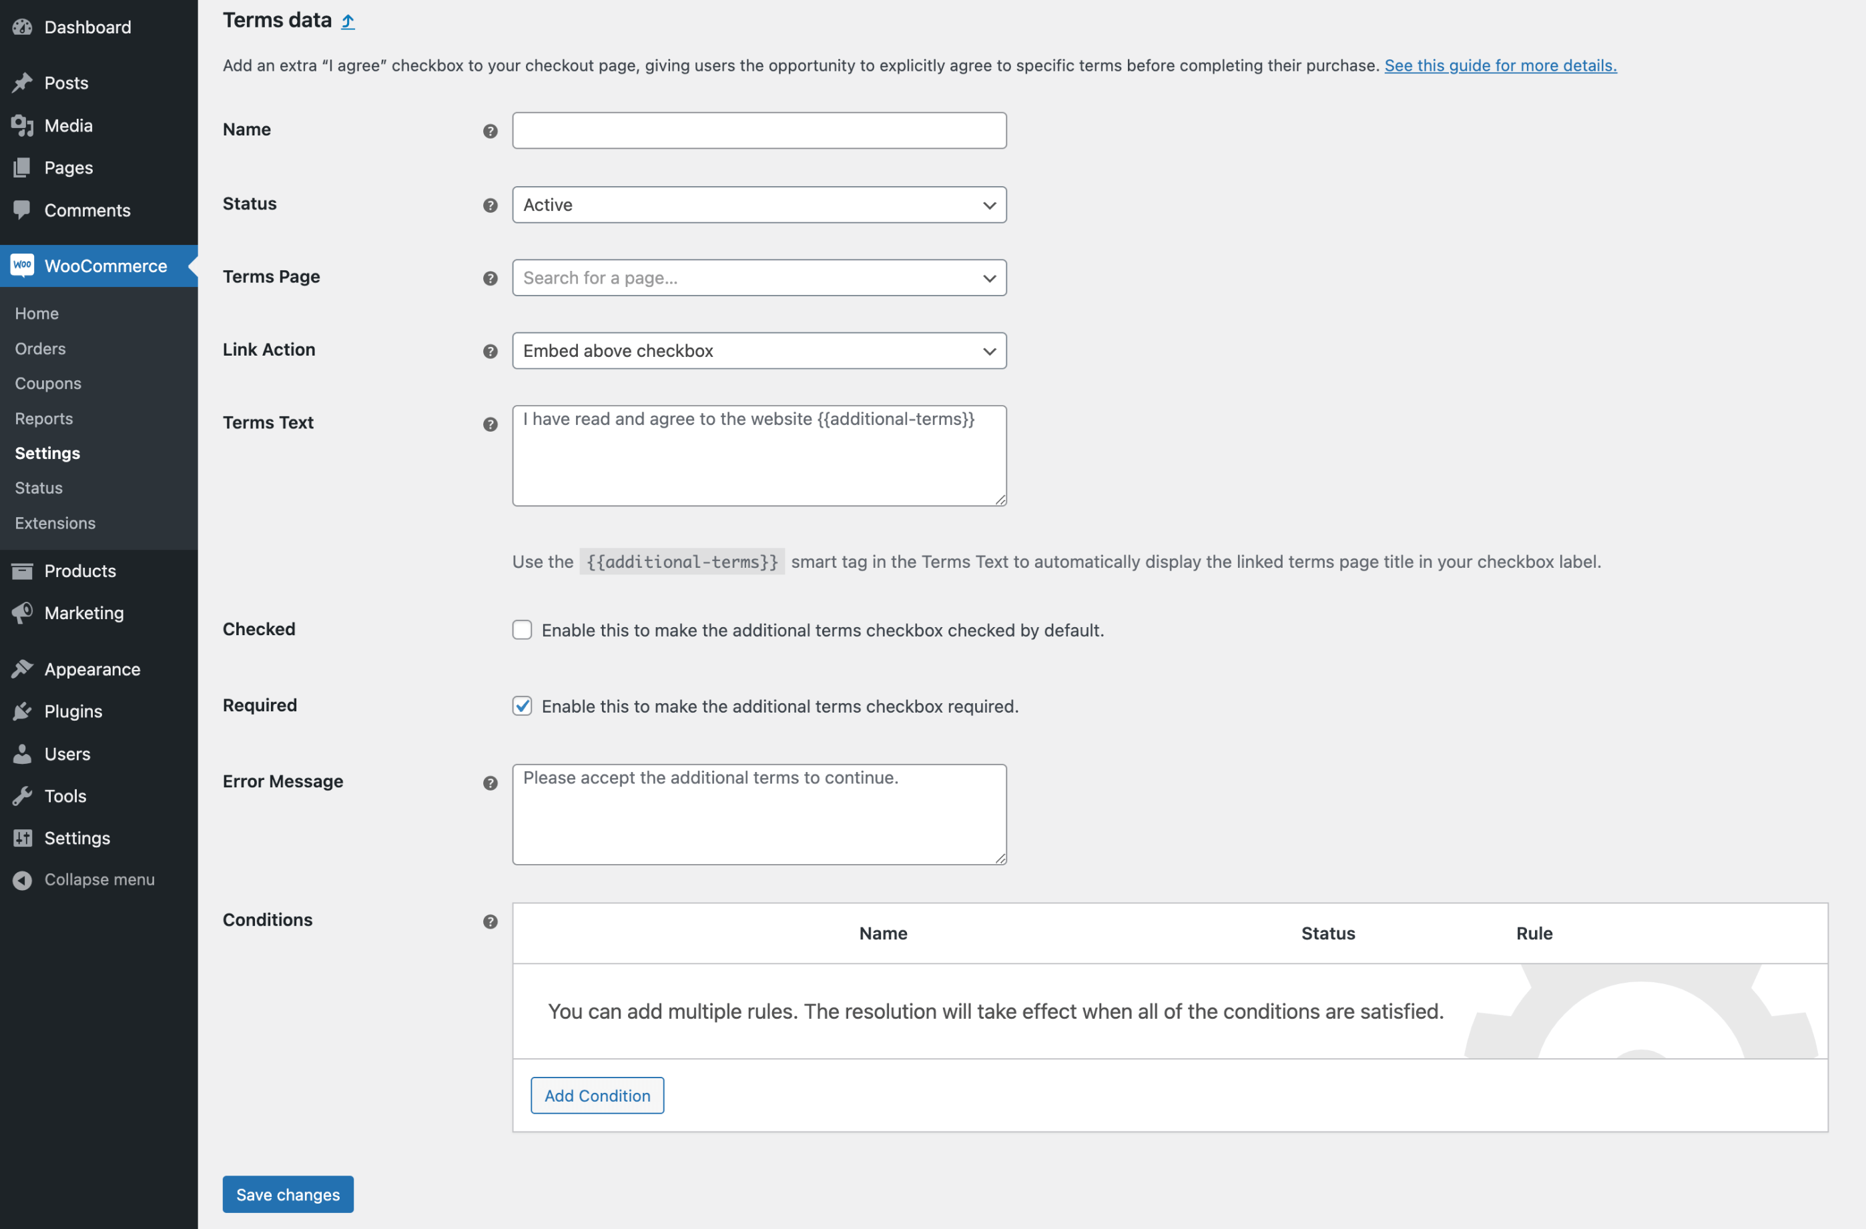
Task: Click into the Name text field
Action: 758,131
